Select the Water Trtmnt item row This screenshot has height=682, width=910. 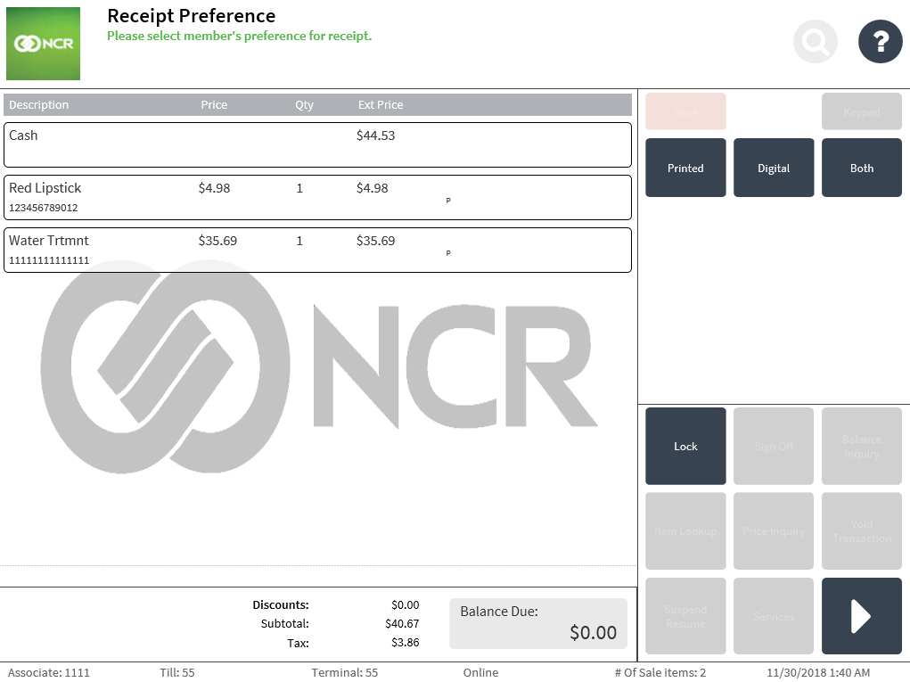[317, 251]
